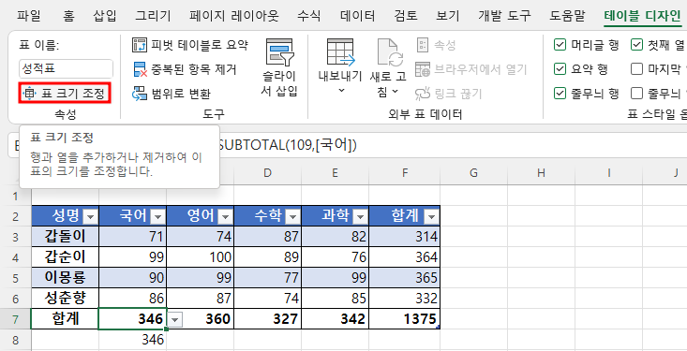Switch to 보기 tab

click(x=448, y=16)
